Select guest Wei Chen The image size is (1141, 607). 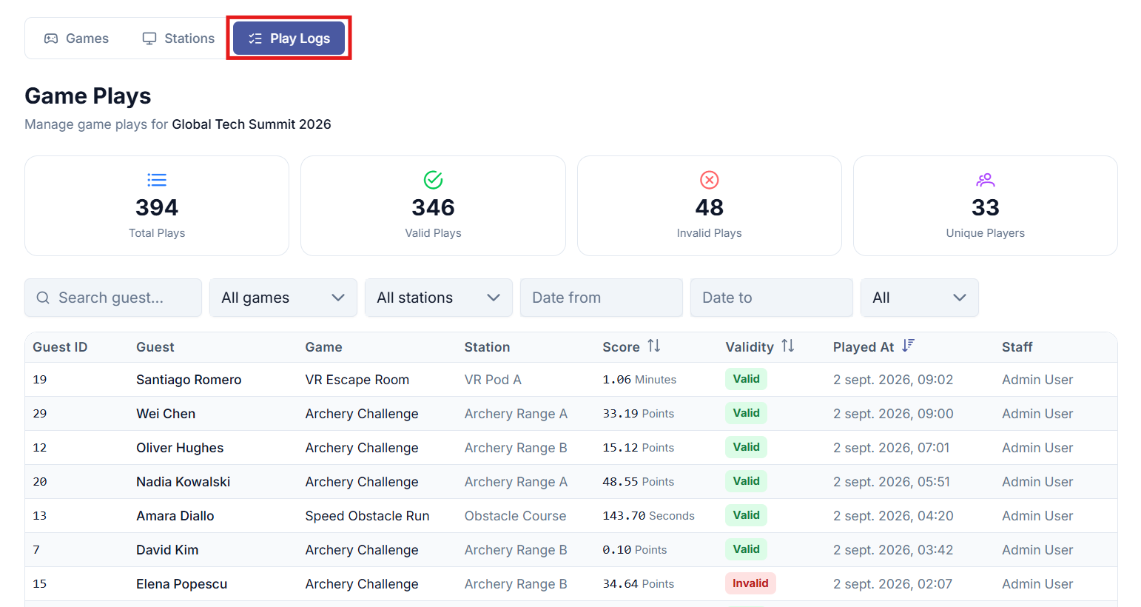click(x=166, y=414)
